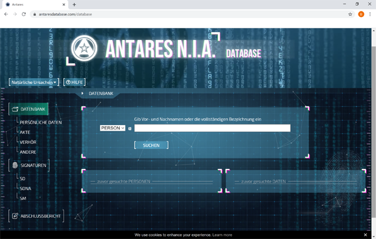Open the SD signature entry

click(23, 179)
